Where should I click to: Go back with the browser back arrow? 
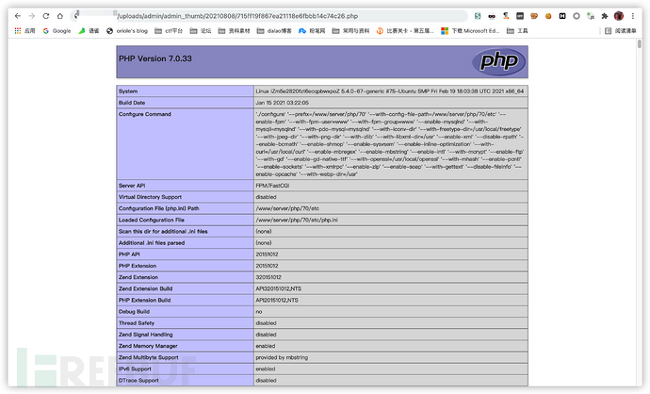click(x=17, y=16)
